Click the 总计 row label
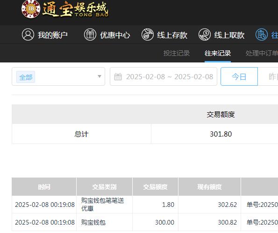 tap(81, 134)
